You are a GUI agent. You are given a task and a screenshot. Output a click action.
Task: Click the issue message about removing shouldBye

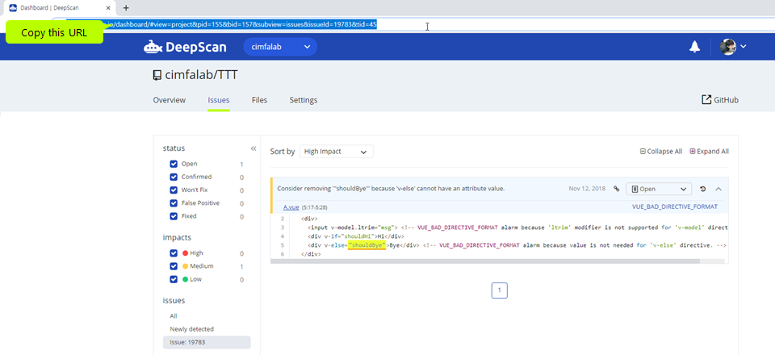(x=391, y=189)
